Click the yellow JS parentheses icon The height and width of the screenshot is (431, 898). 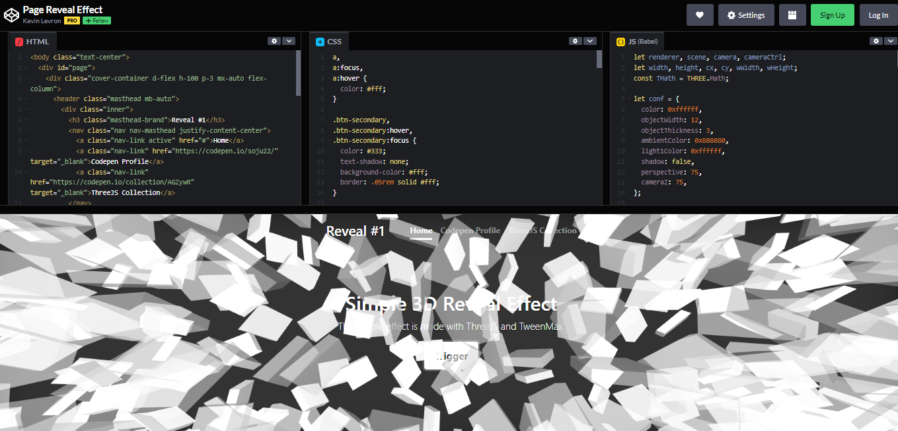pos(620,42)
